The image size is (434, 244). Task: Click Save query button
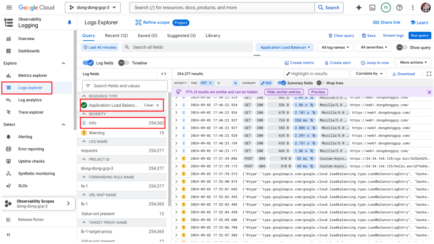pyautogui.click(x=369, y=36)
